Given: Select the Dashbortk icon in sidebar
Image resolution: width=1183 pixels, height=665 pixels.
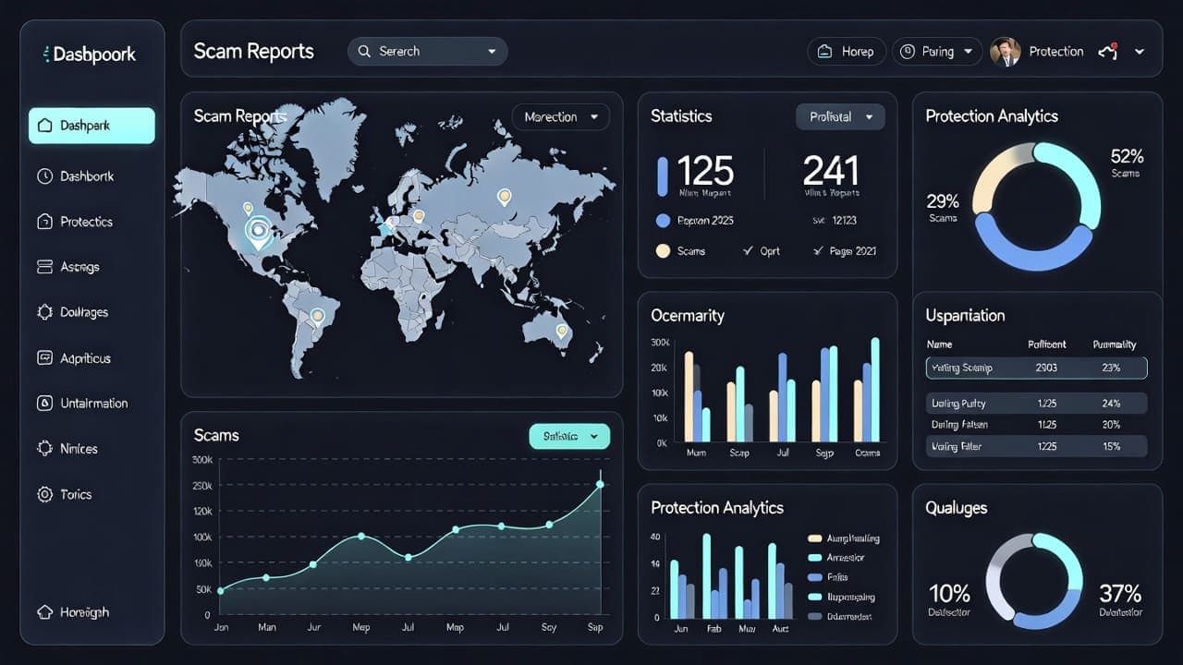Looking at the screenshot, I should [47, 176].
